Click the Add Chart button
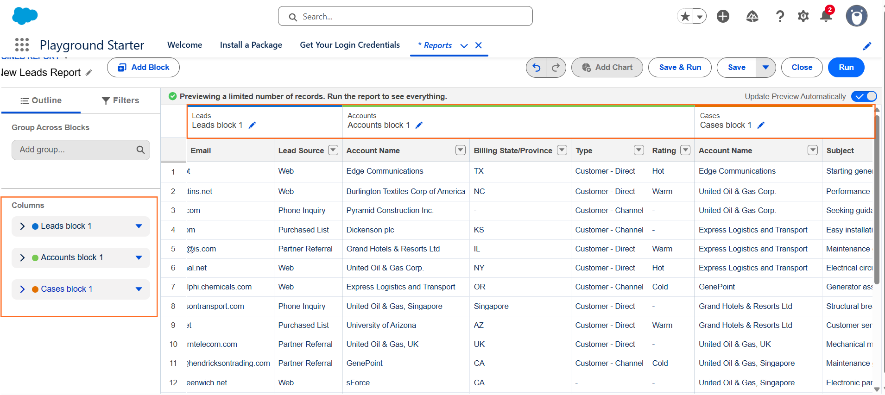 pyautogui.click(x=607, y=68)
